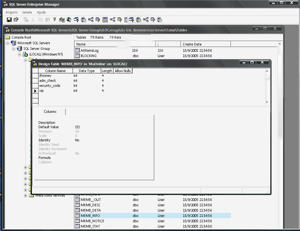This screenshot has width=300, height=231.
Task: Collapse the Microsoft SQL Servers node
Action: click(x=8, y=43)
